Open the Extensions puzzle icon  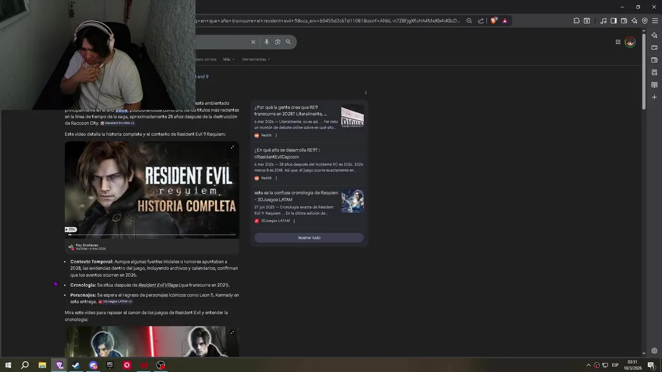pos(577,21)
